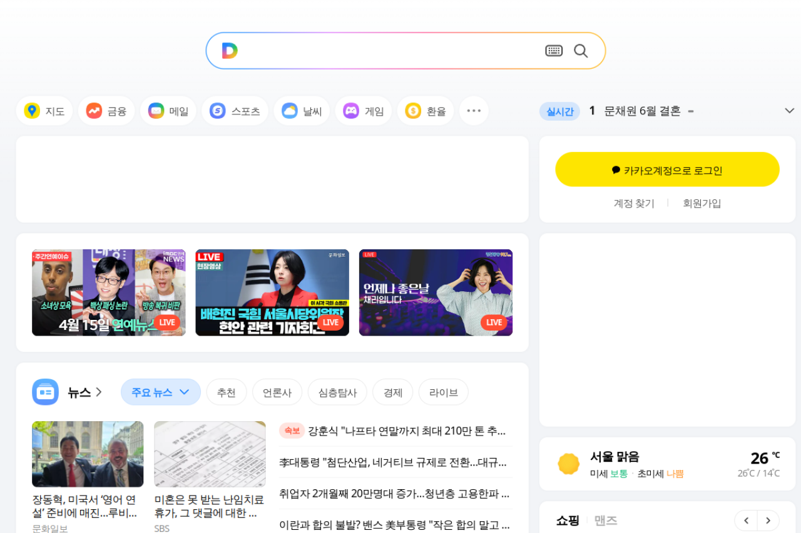
Task: Show more services with ellipsis button
Action: pos(474,111)
